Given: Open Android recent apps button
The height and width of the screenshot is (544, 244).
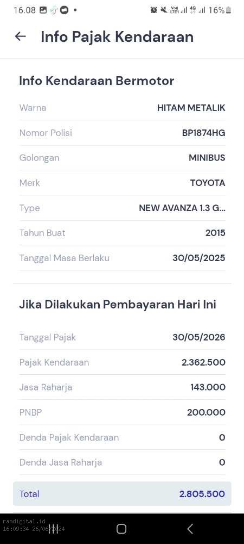Looking at the screenshot, I should point(53,529).
